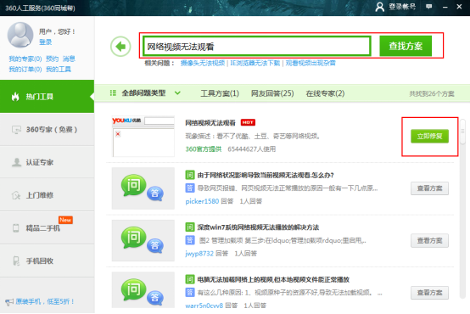Switch to the 网友回答(25) tab

pos(272,93)
